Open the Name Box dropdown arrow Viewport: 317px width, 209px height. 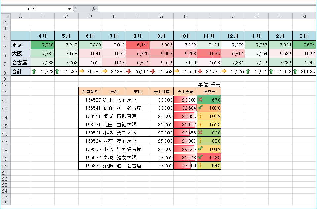coord(69,9)
